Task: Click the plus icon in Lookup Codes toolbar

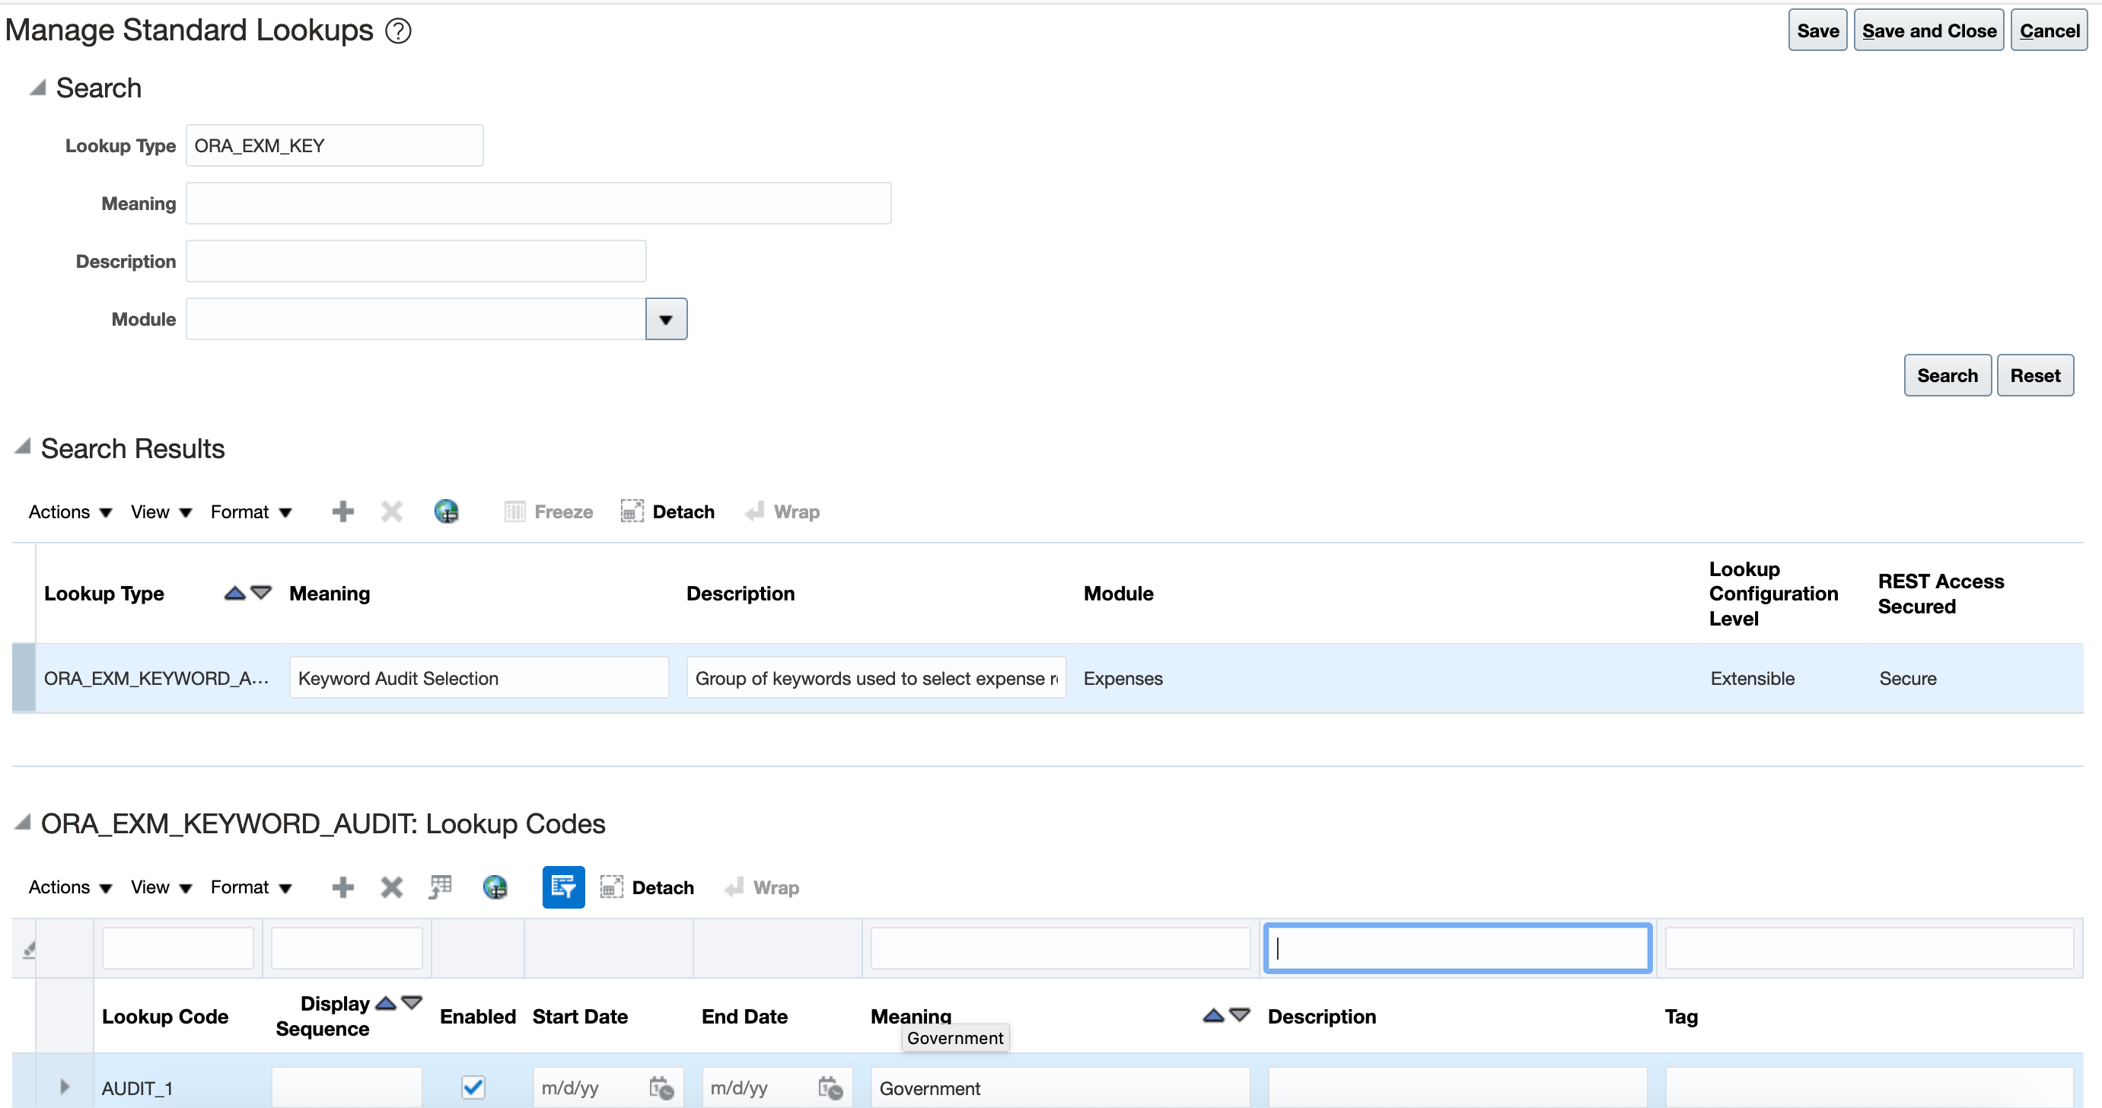Action: pos(342,887)
